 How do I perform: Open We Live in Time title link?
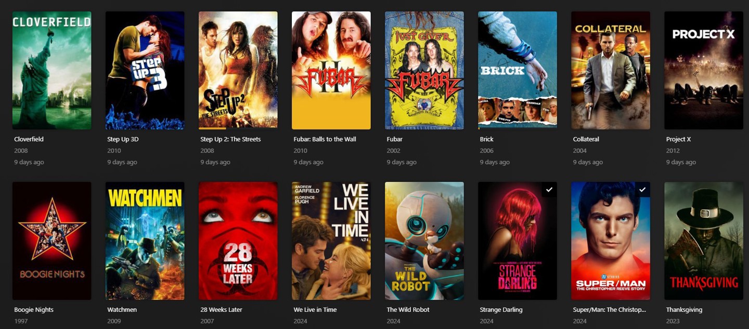click(315, 310)
